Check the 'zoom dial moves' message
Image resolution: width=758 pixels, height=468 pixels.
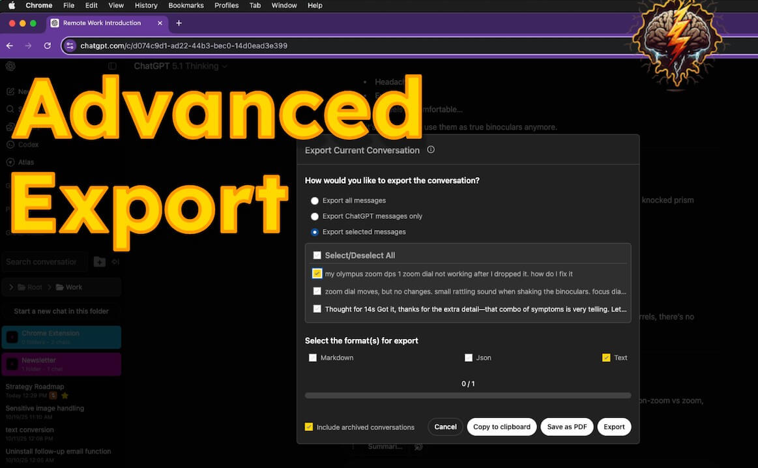pyautogui.click(x=317, y=291)
